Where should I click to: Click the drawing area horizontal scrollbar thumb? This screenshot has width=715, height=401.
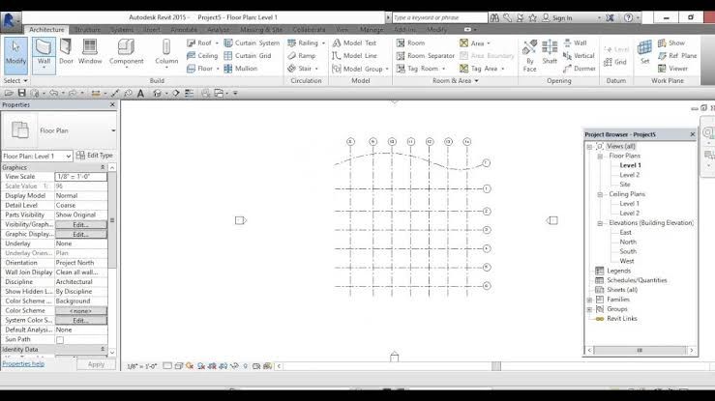point(496,366)
